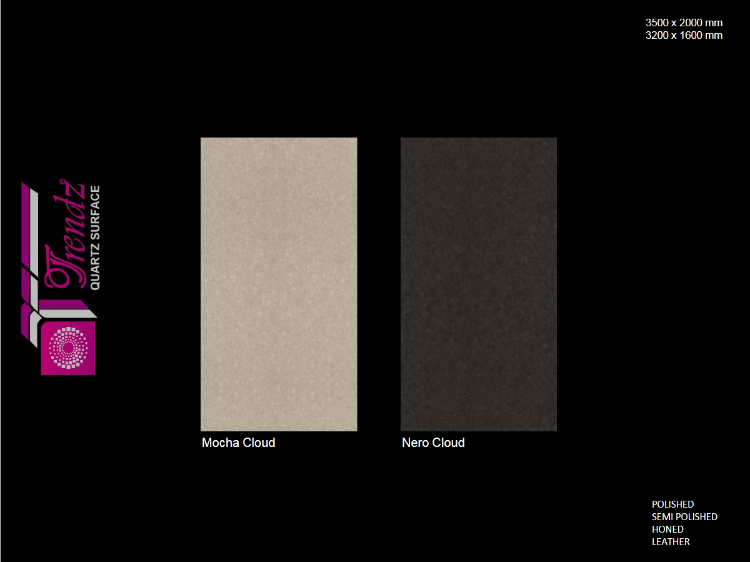The width and height of the screenshot is (750, 562).
Task: Select the SEMI POLISHED finish option
Action: [x=684, y=516]
